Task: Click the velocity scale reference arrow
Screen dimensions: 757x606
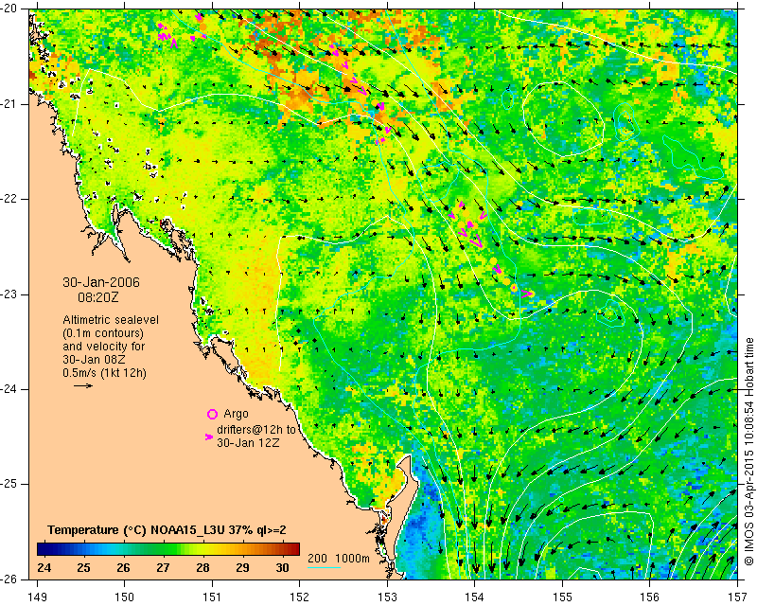Action: [83, 385]
